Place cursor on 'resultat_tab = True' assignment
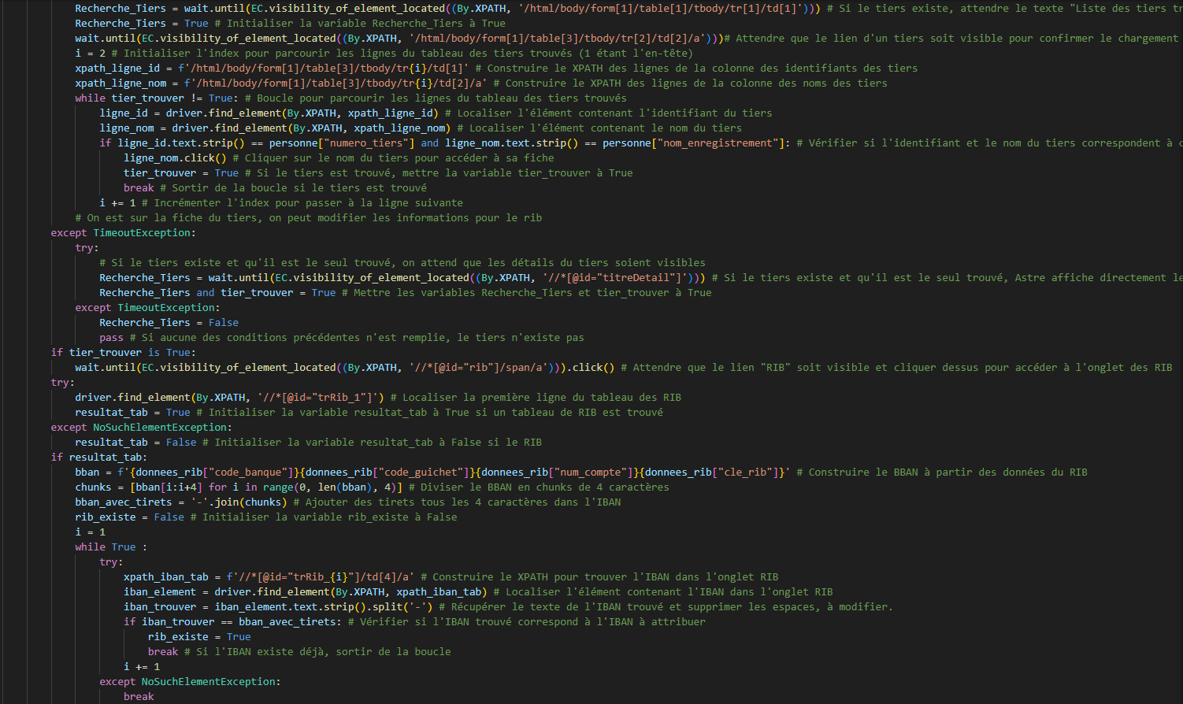 click(132, 412)
